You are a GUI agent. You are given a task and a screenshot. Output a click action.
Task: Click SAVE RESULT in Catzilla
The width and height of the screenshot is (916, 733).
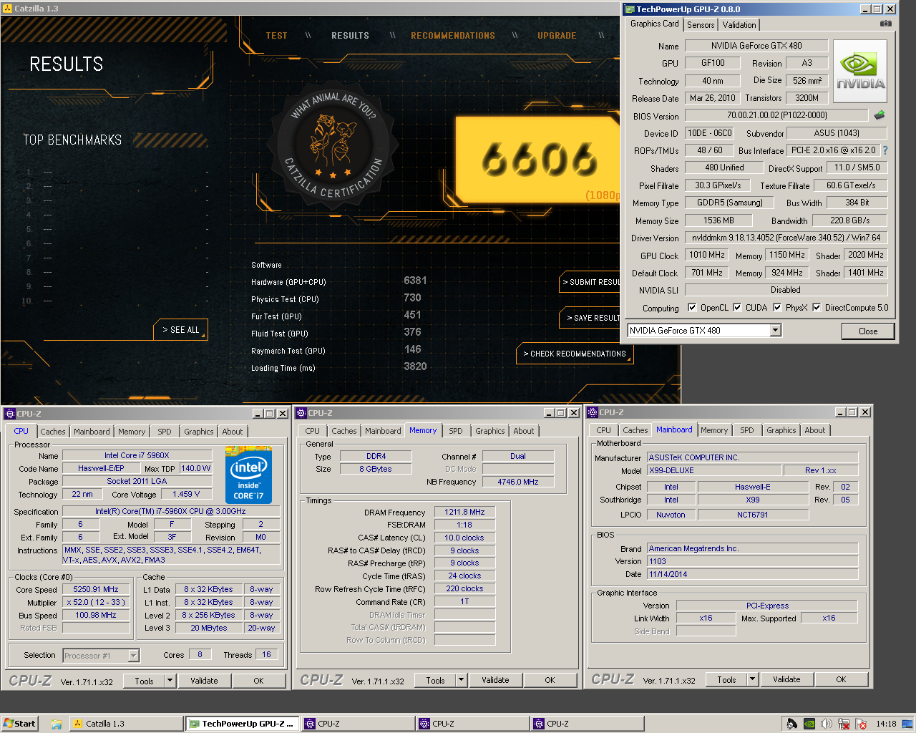point(591,318)
